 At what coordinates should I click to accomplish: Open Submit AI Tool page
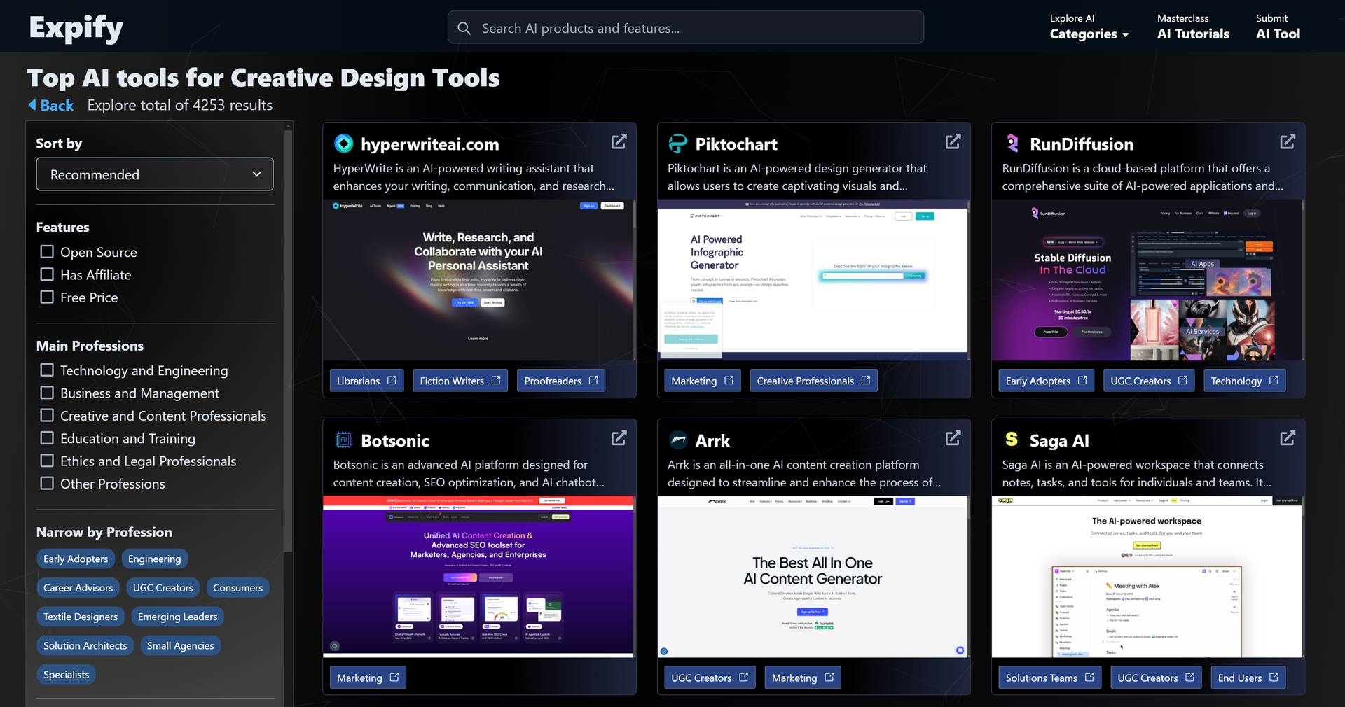pos(1278,27)
